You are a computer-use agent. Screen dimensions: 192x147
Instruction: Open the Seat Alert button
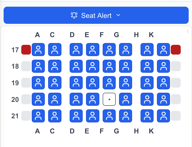coord(96,15)
